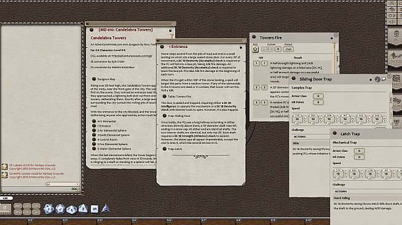Click Sliding Door Trap Armor Class field
The height and width of the screenshot is (225, 402).
point(318,96)
